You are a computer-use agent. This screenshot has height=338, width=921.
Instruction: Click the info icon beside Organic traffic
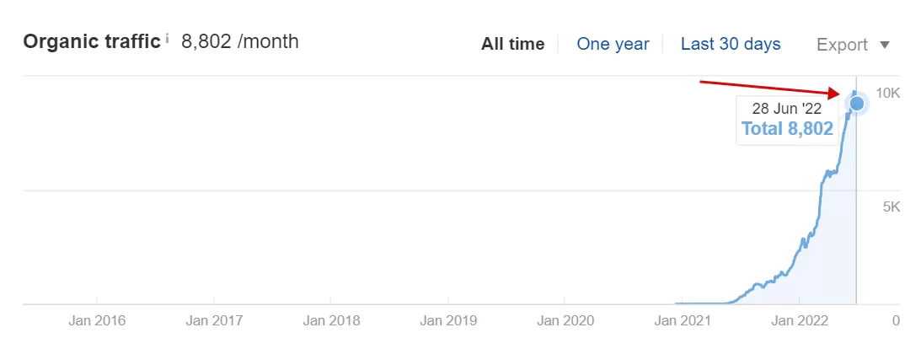pyautogui.click(x=167, y=39)
